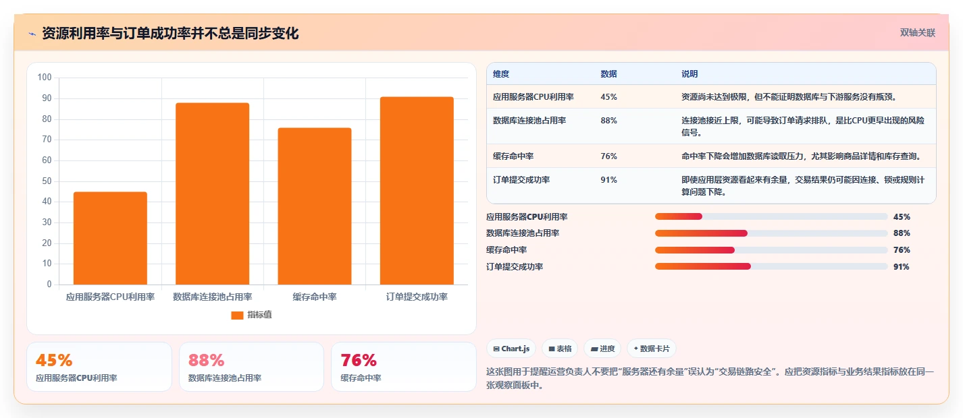Click the 缓存命中率 progress bar at 76%
This screenshot has height=418, width=963.
pyautogui.click(x=771, y=250)
